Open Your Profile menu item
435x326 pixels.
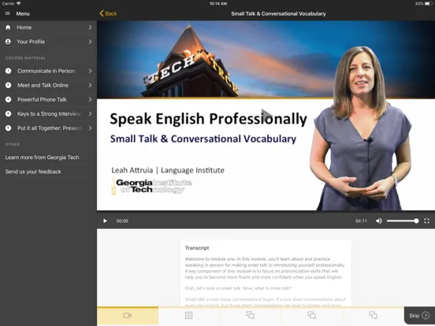[x=48, y=42]
